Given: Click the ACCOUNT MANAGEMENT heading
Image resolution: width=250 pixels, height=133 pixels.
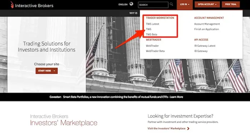Looking at the screenshot, I should pos(209,18).
